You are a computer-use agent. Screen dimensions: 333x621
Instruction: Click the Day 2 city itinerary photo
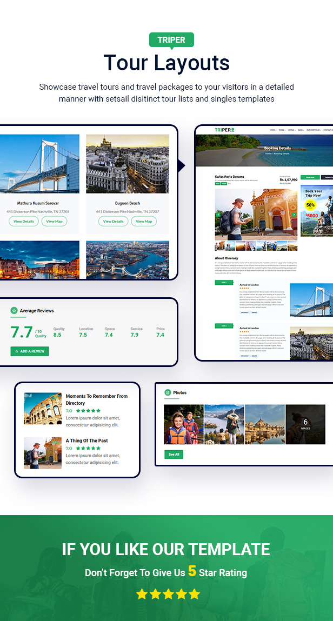pos(311,343)
